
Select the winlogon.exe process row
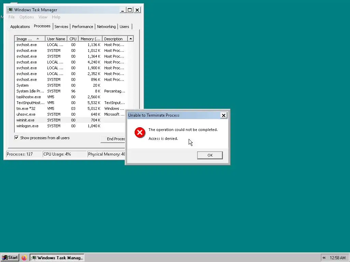click(70, 126)
